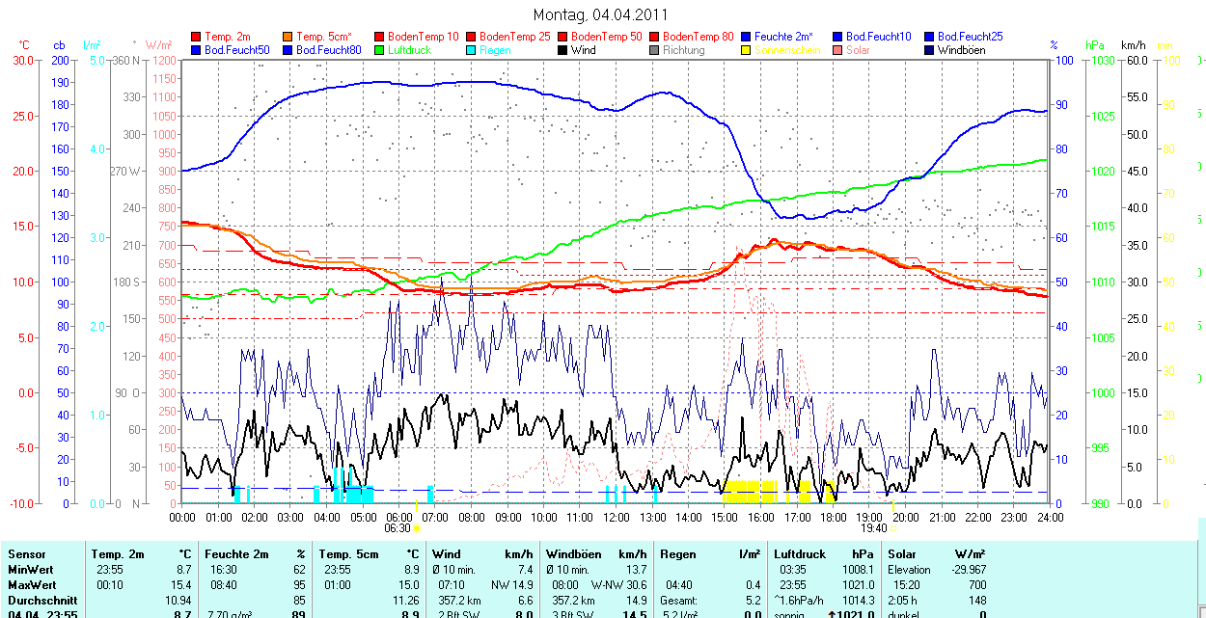1206x618 pixels.
Task: Click the yellow Sonnenschein legend square
Action: (x=747, y=50)
